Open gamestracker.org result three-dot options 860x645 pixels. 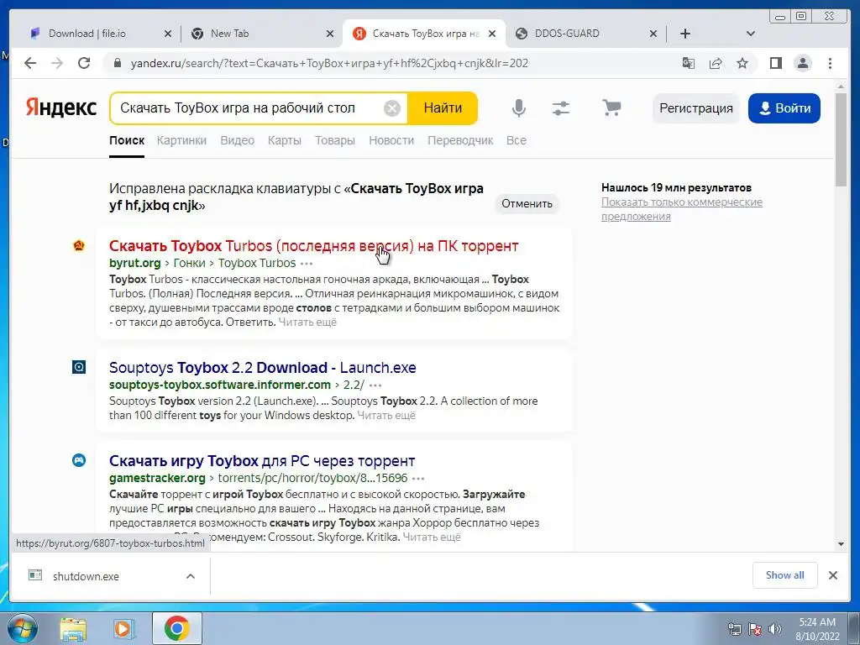coord(418,479)
